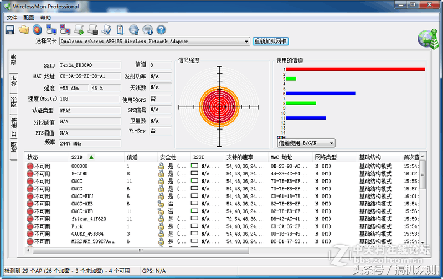Open the 文件 menu

[12, 18]
